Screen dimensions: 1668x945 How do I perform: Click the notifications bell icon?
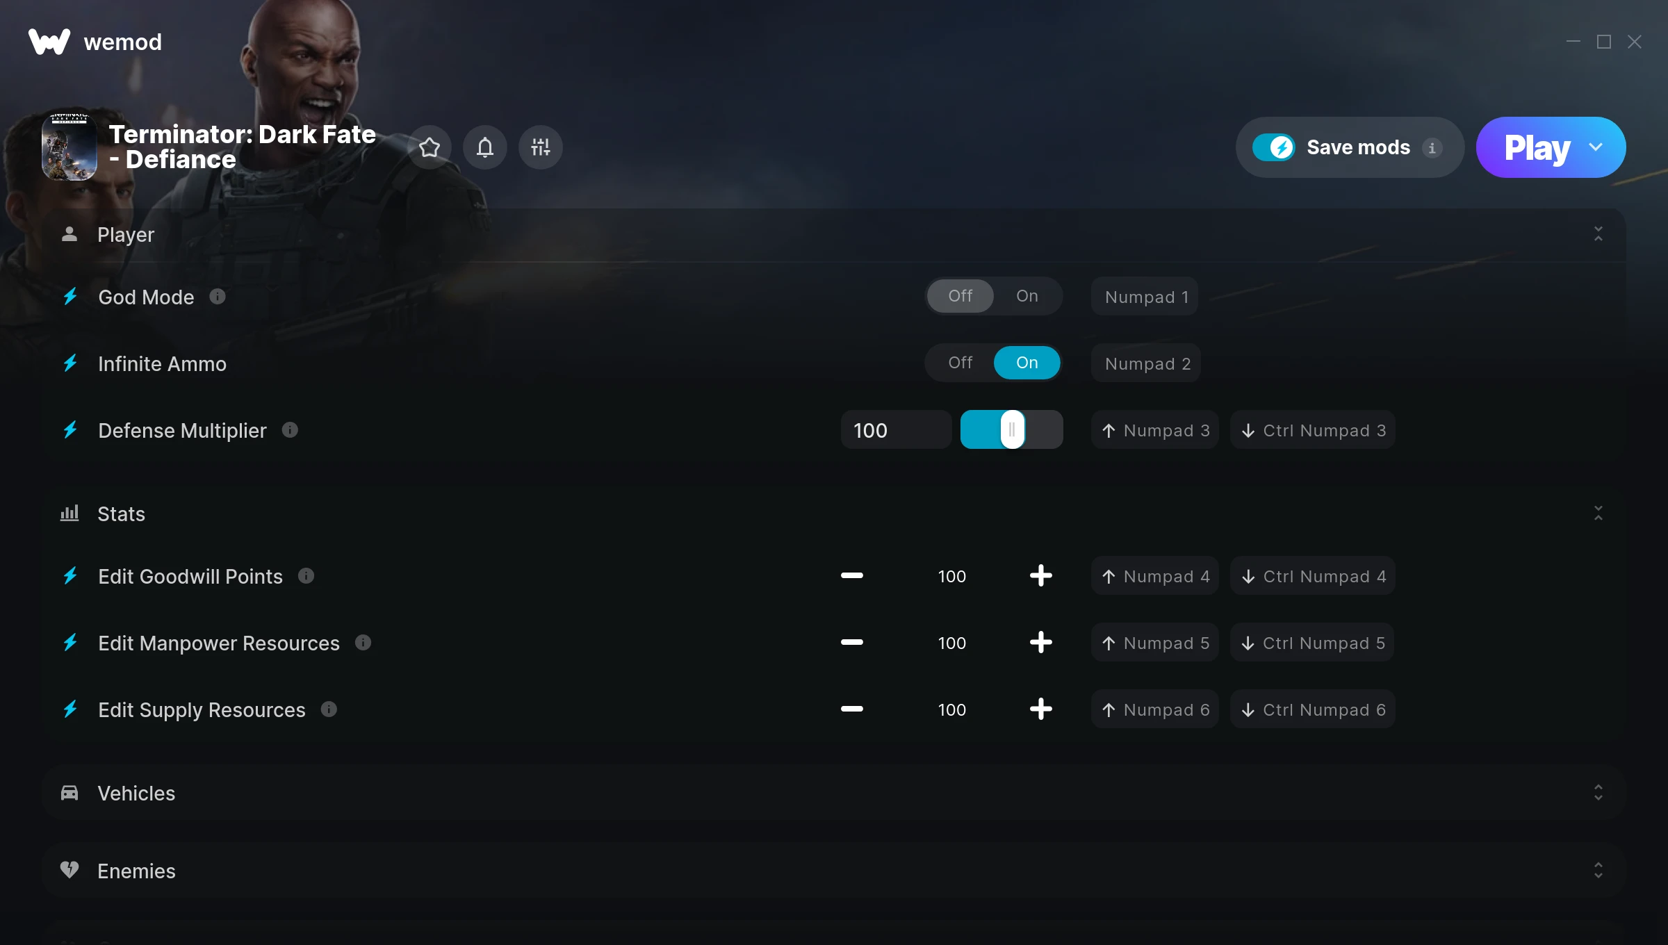pos(484,147)
